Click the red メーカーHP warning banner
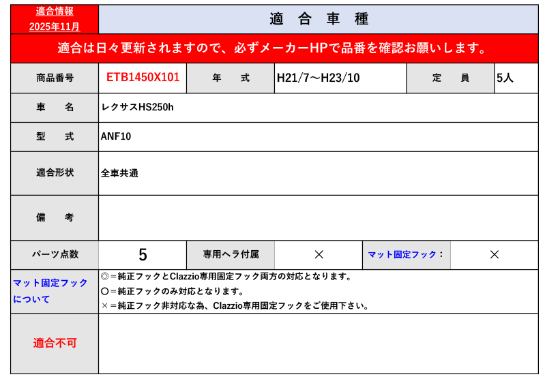 273,48
